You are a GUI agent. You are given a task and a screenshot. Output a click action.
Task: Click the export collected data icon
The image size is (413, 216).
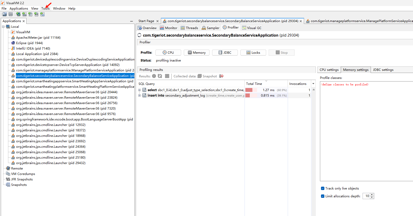point(221,76)
